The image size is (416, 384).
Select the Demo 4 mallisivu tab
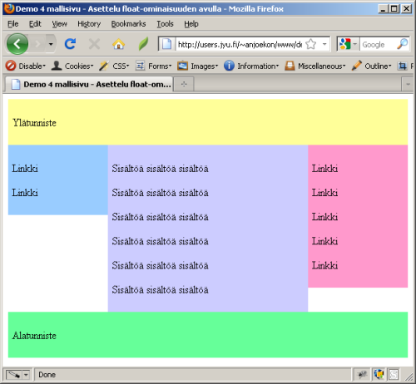[89, 84]
